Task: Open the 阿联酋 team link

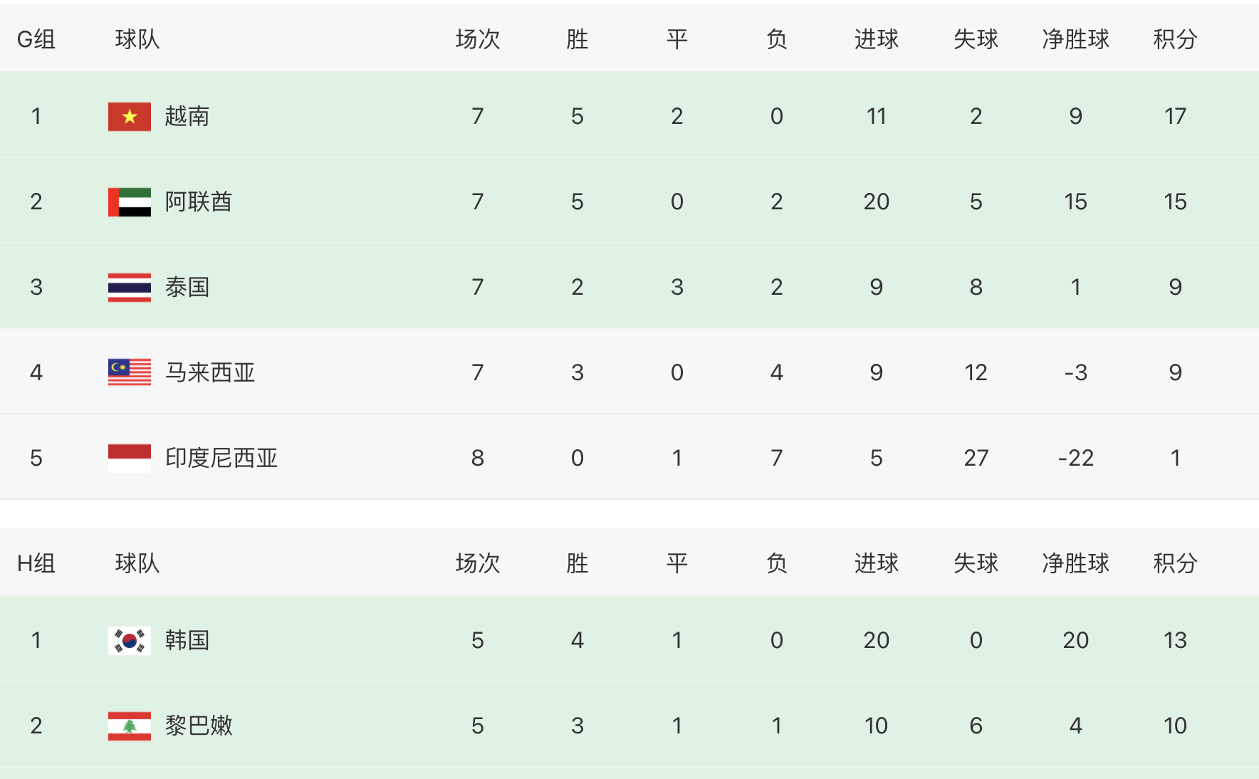Action: [x=198, y=202]
